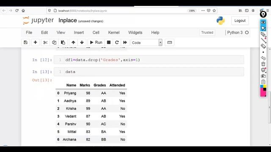The height and width of the screenshot is (152, 271).
Task: Insert a cell below with the plus icon
Action: [35, 42]
